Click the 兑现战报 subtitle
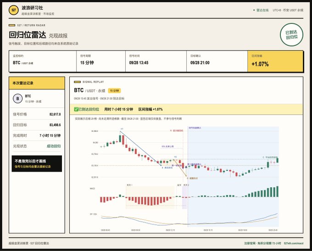 tap(58, 36)
